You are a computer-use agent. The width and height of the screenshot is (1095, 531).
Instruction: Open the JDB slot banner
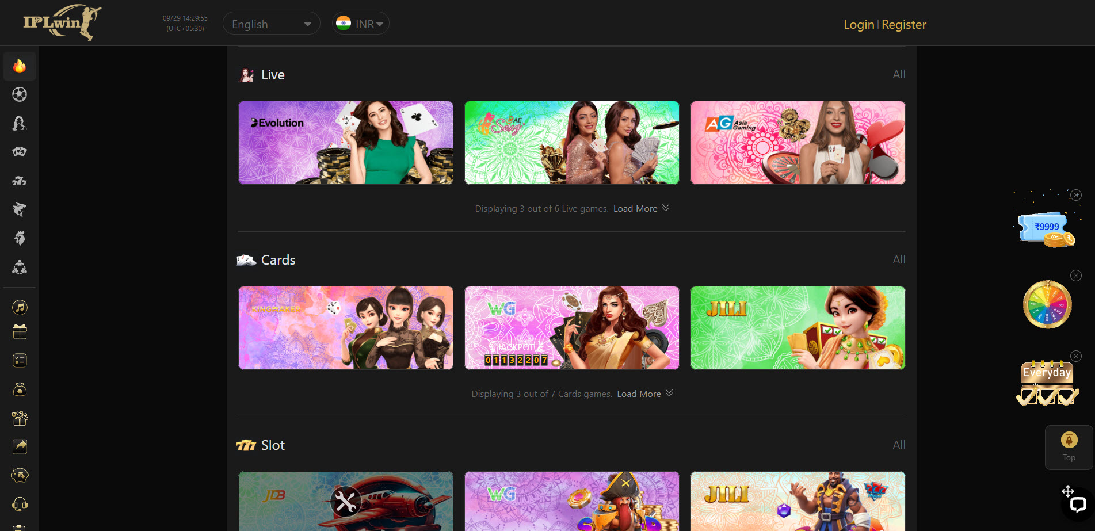pos(346,501)
